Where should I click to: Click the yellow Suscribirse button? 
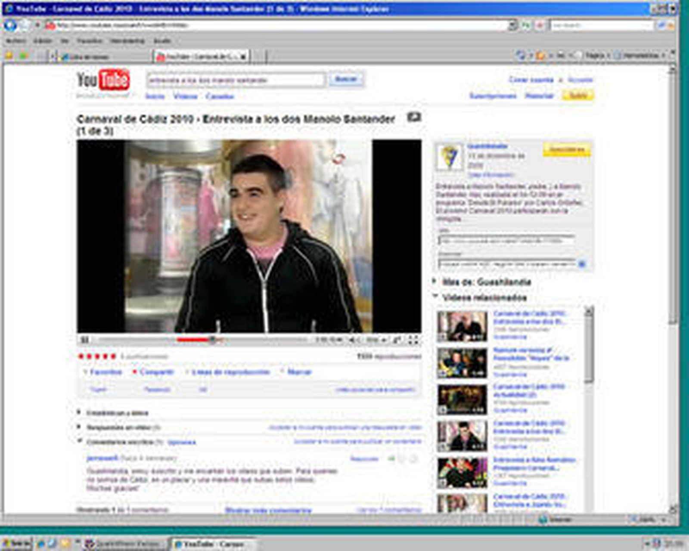tap(567, 149)
